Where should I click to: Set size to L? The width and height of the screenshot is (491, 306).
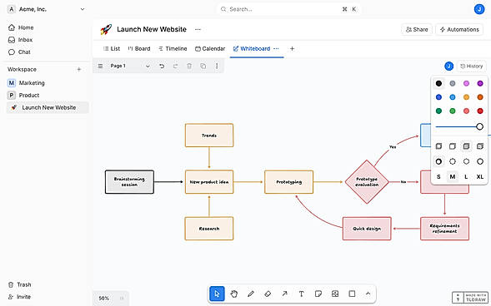(x=466, y=176)
